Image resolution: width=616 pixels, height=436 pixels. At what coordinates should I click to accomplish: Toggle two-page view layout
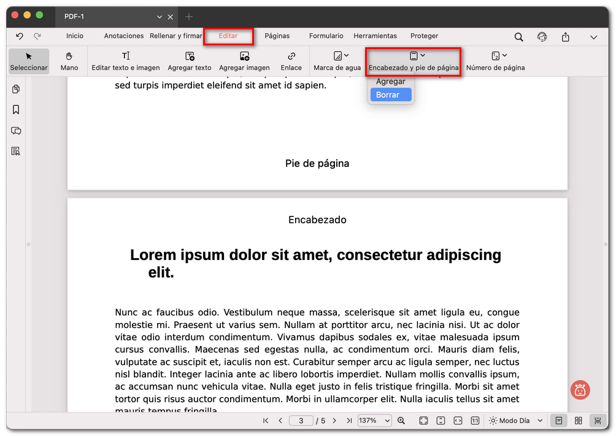tap(578, 421)
